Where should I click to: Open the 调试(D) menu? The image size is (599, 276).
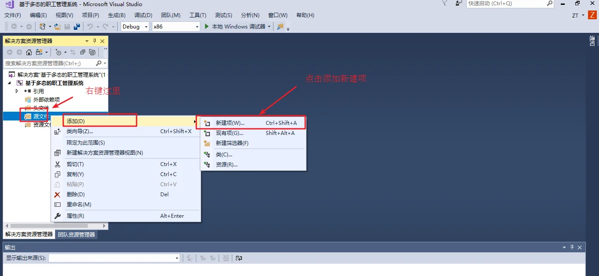pos(143,15)
